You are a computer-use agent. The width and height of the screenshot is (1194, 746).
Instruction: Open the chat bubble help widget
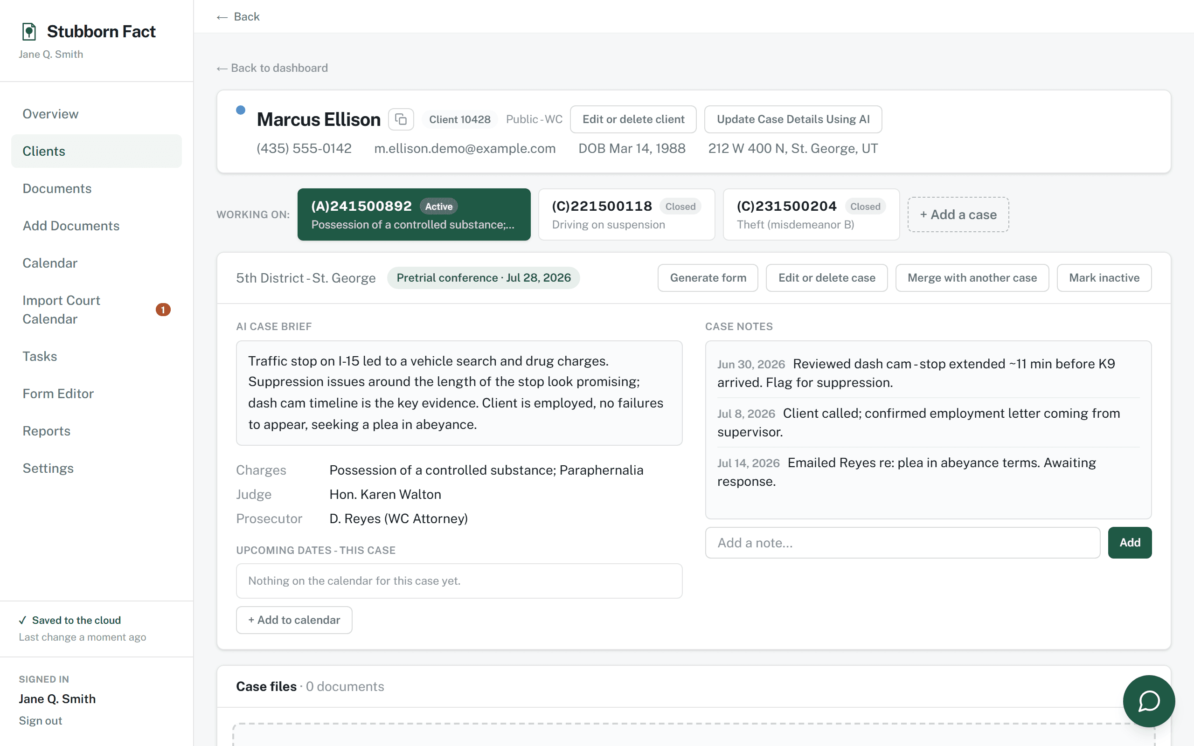click(1149, 701)
